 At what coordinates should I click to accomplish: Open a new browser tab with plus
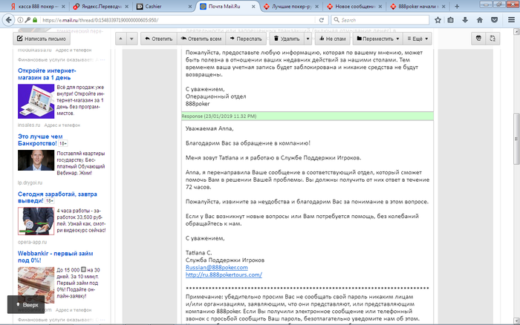[457, 6]
